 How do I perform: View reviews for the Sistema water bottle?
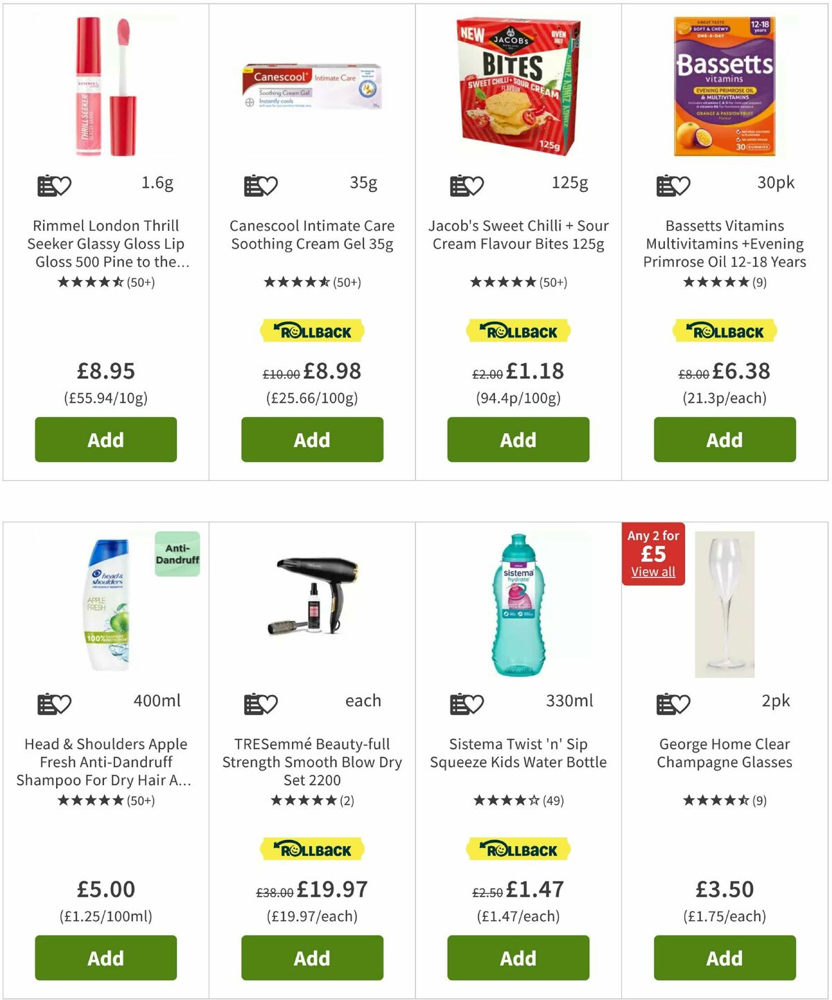pos(517,801)
